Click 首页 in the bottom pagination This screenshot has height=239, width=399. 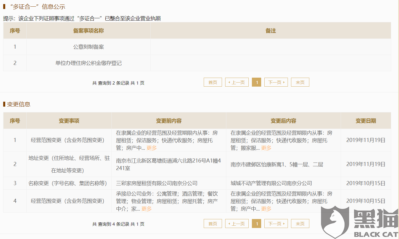coord(213,223)
